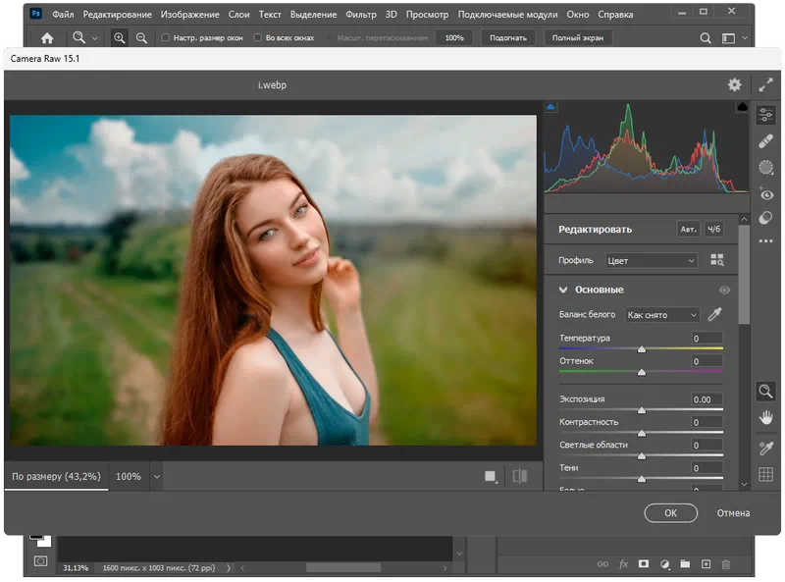Toggle before/after split view icon

pyautogui.click(x=520, y=476)
